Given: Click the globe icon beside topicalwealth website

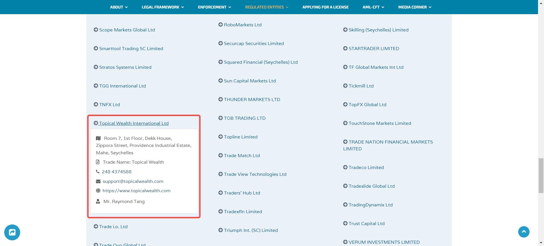Looking at the screenshot, I should (x=98, y=191).
